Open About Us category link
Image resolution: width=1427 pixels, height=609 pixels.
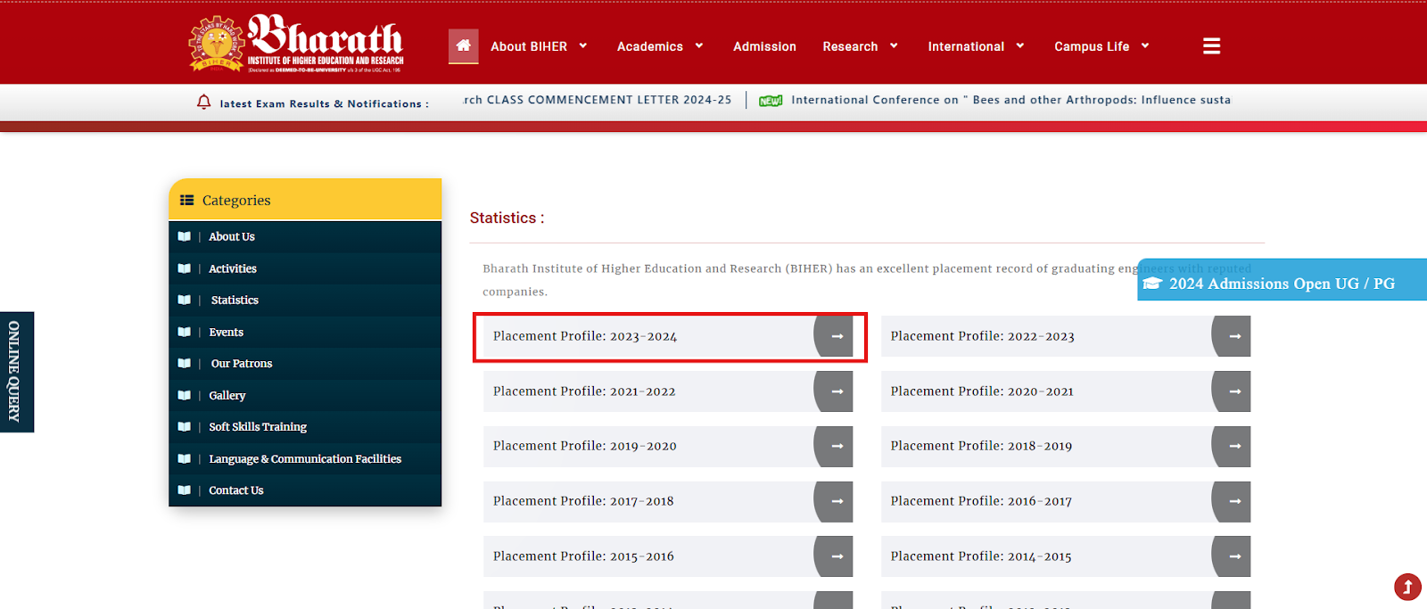[x=232, y=236]
